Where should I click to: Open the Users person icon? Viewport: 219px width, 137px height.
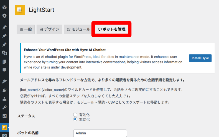(4, 99)
